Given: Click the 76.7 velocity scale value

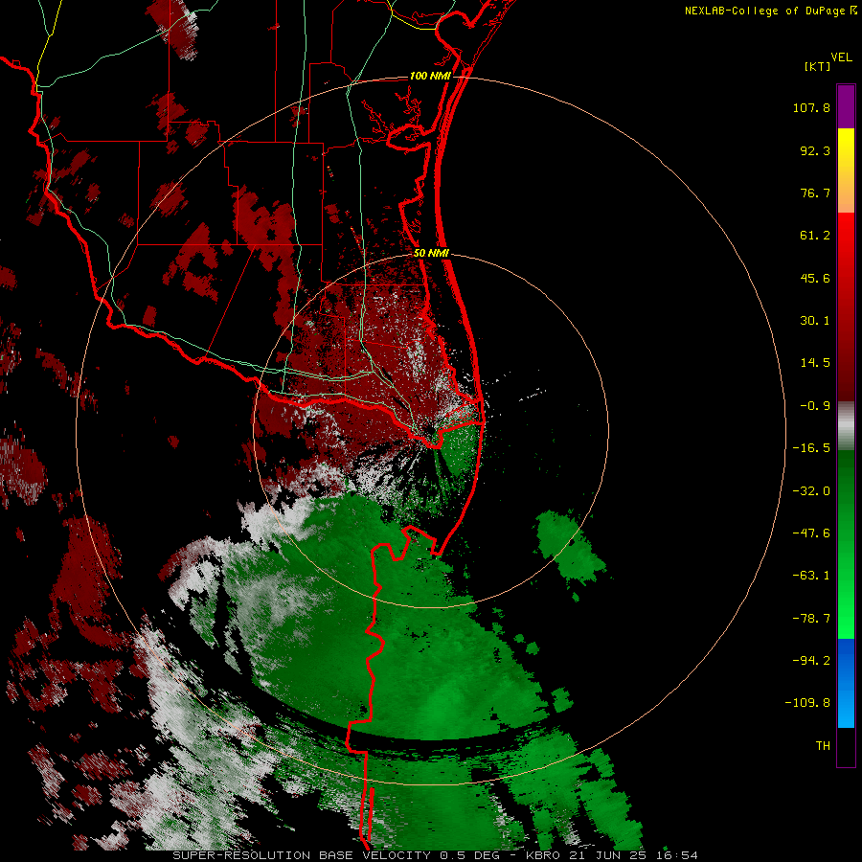Looking at the screenshot, I should pos(815,193).
